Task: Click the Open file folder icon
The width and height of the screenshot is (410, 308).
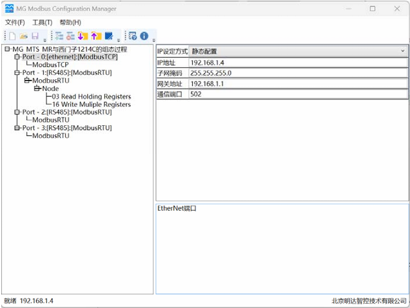Action: (x=23, y=36)
